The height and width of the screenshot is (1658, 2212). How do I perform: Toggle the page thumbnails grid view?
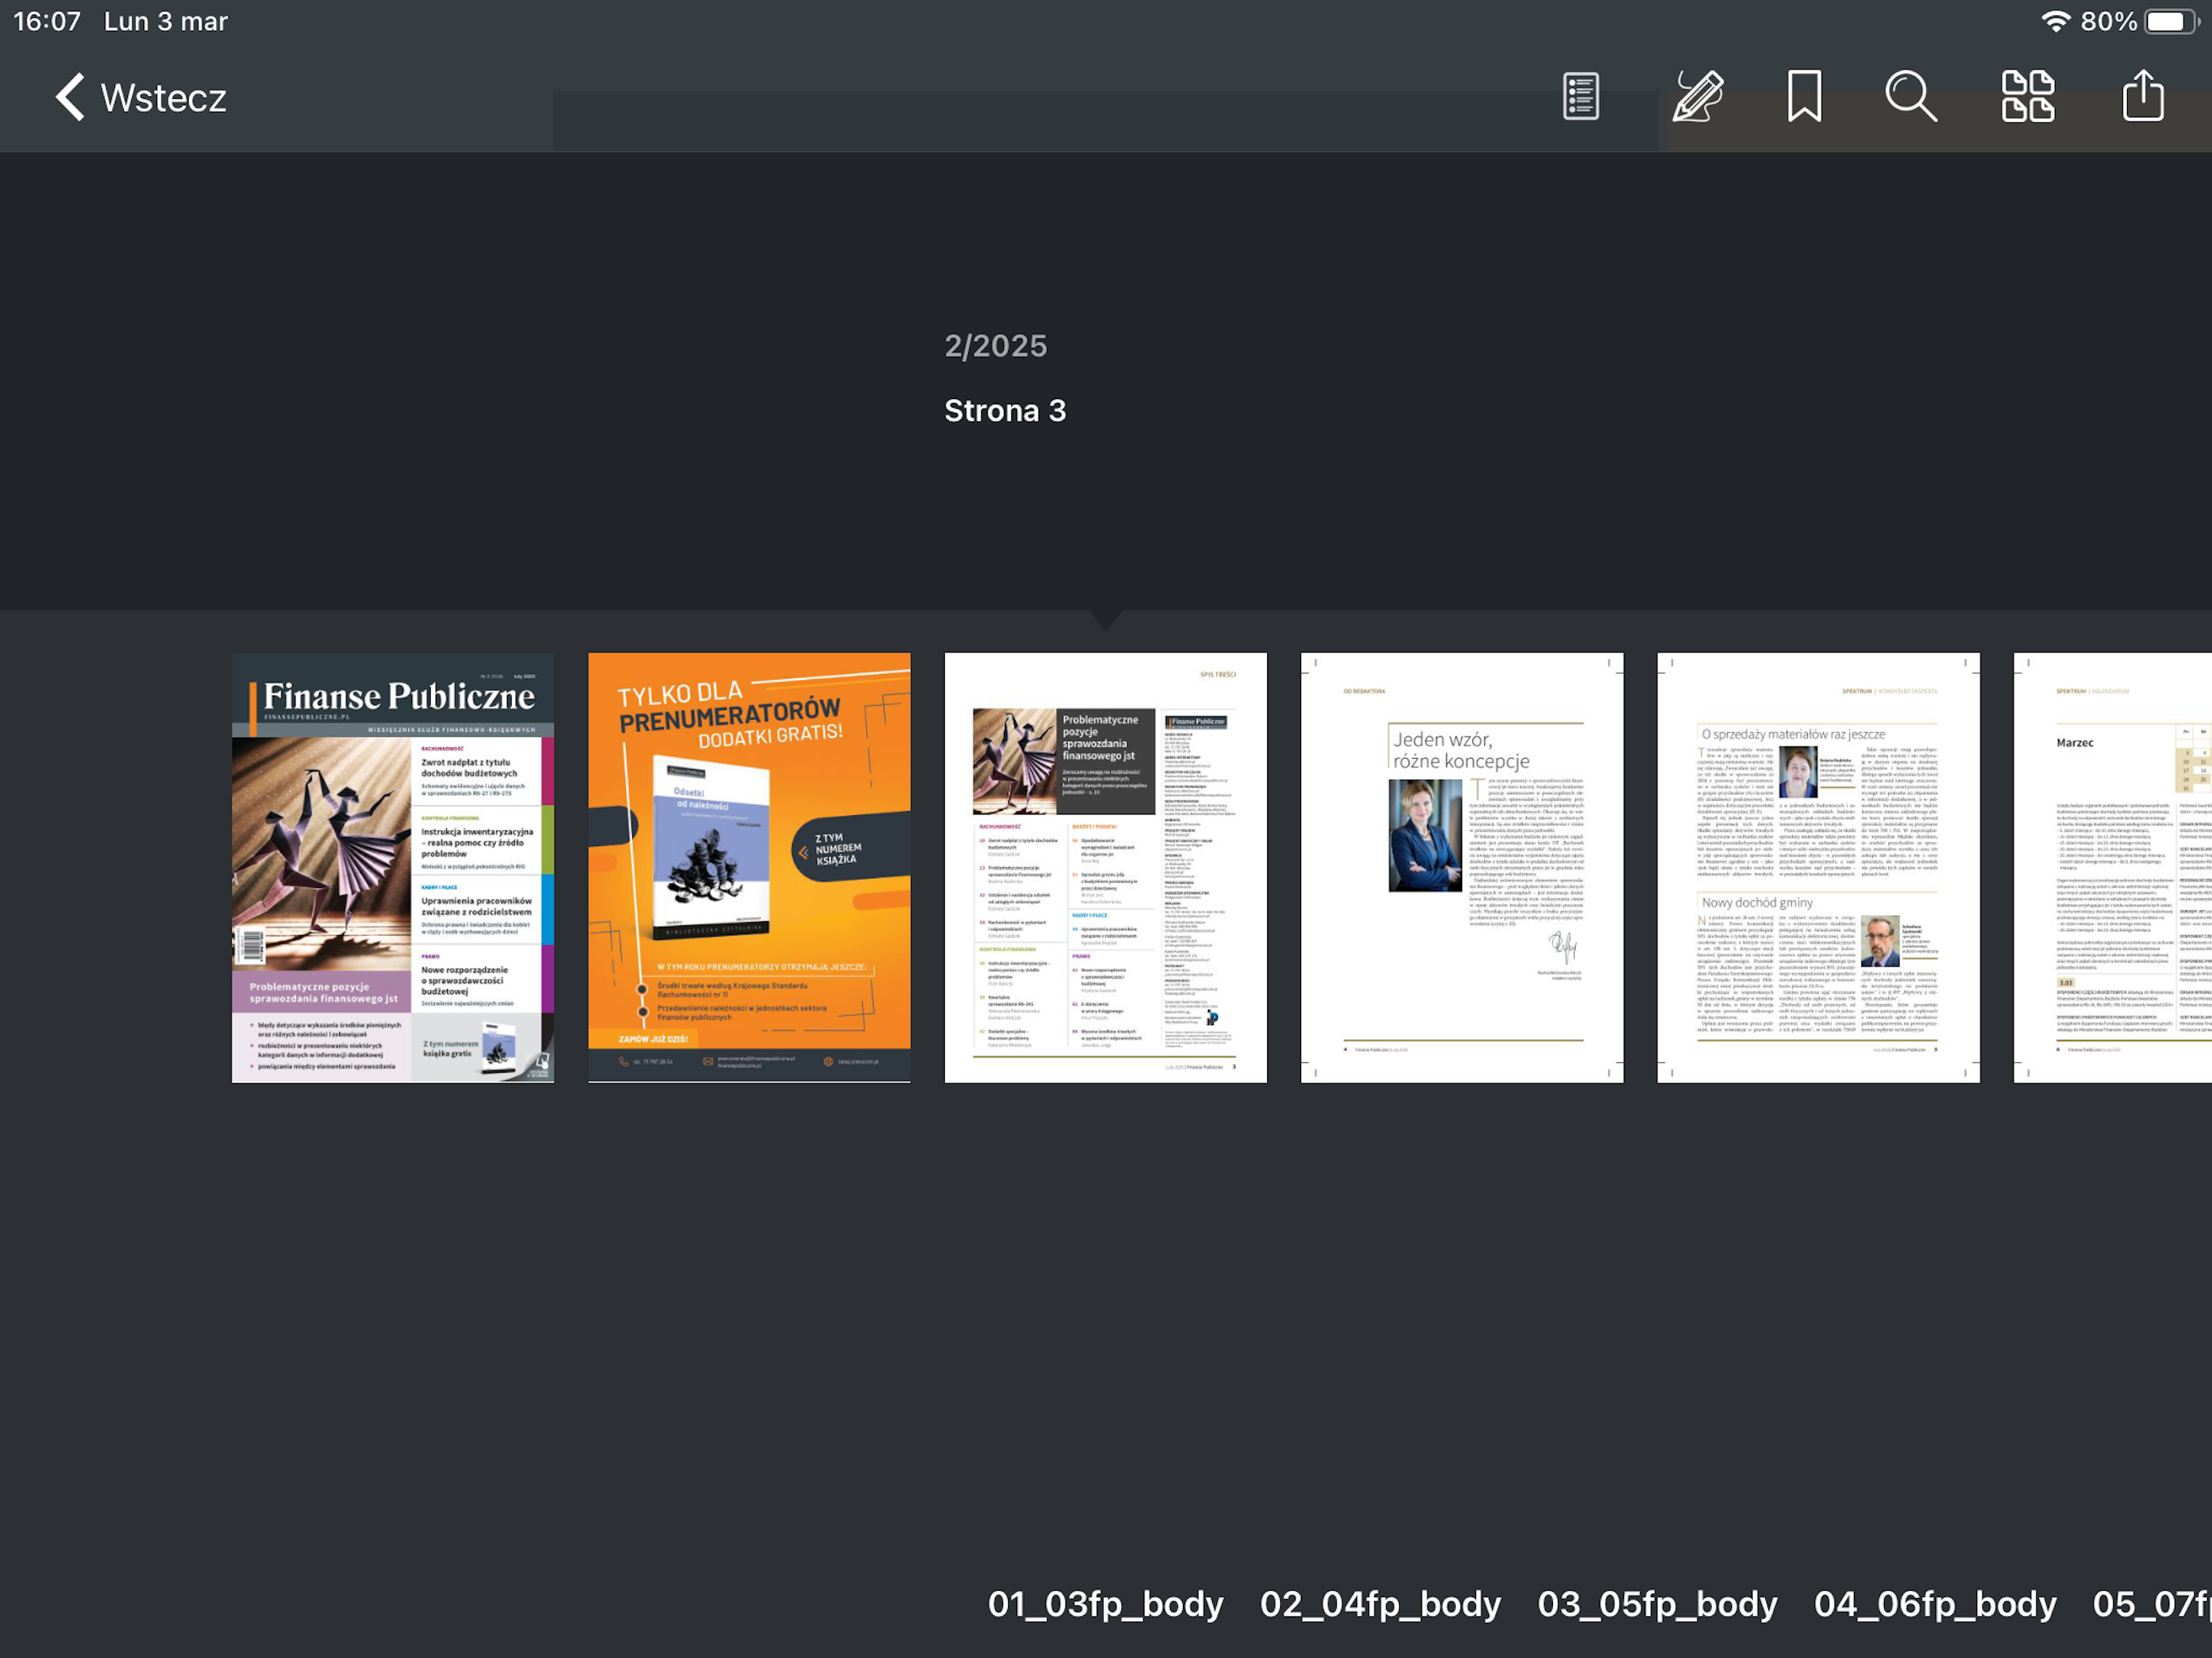pyautogui.click(x=2028, y=97)
